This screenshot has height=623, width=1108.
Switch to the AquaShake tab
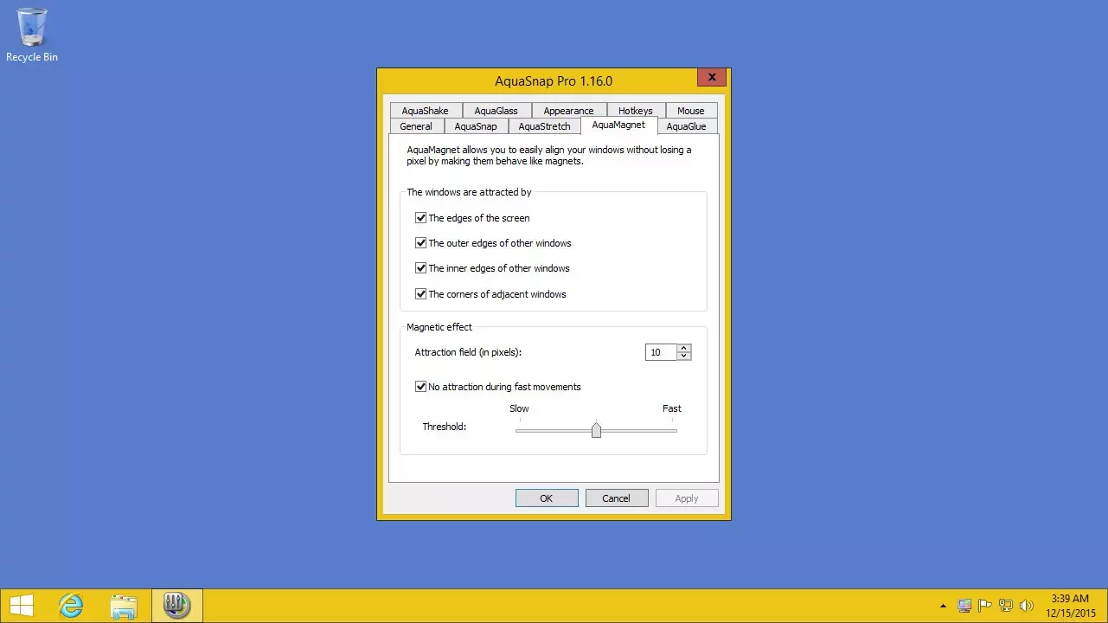426,111
